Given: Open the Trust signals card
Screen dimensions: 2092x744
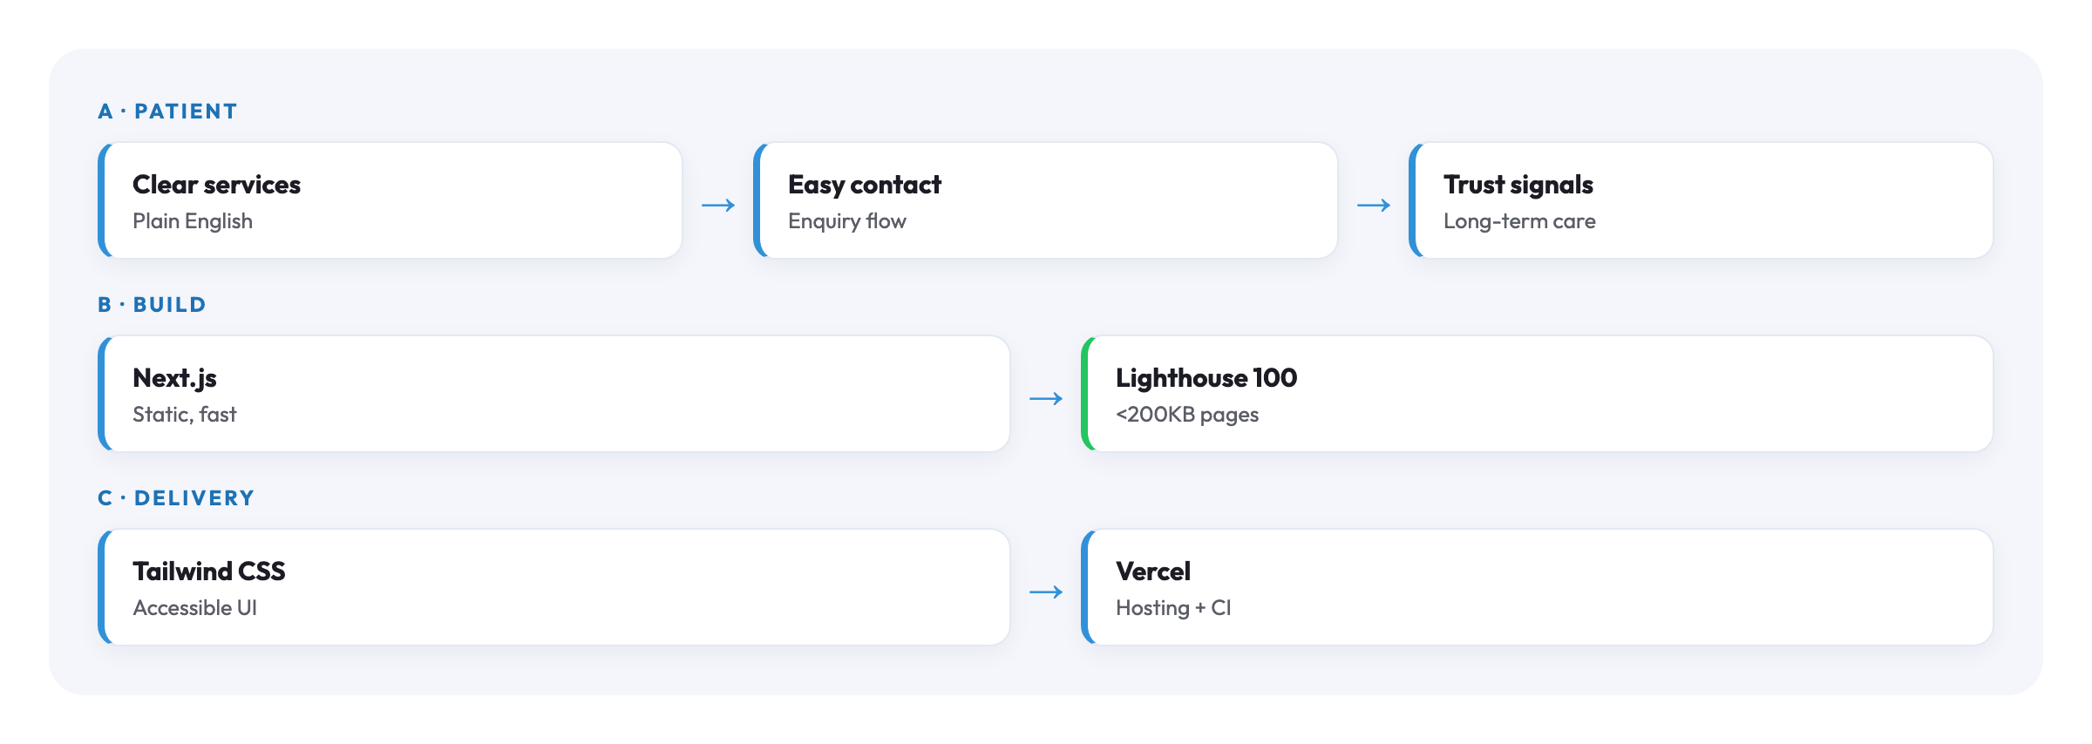Looking at the screenshot, I should (1701, 200).
